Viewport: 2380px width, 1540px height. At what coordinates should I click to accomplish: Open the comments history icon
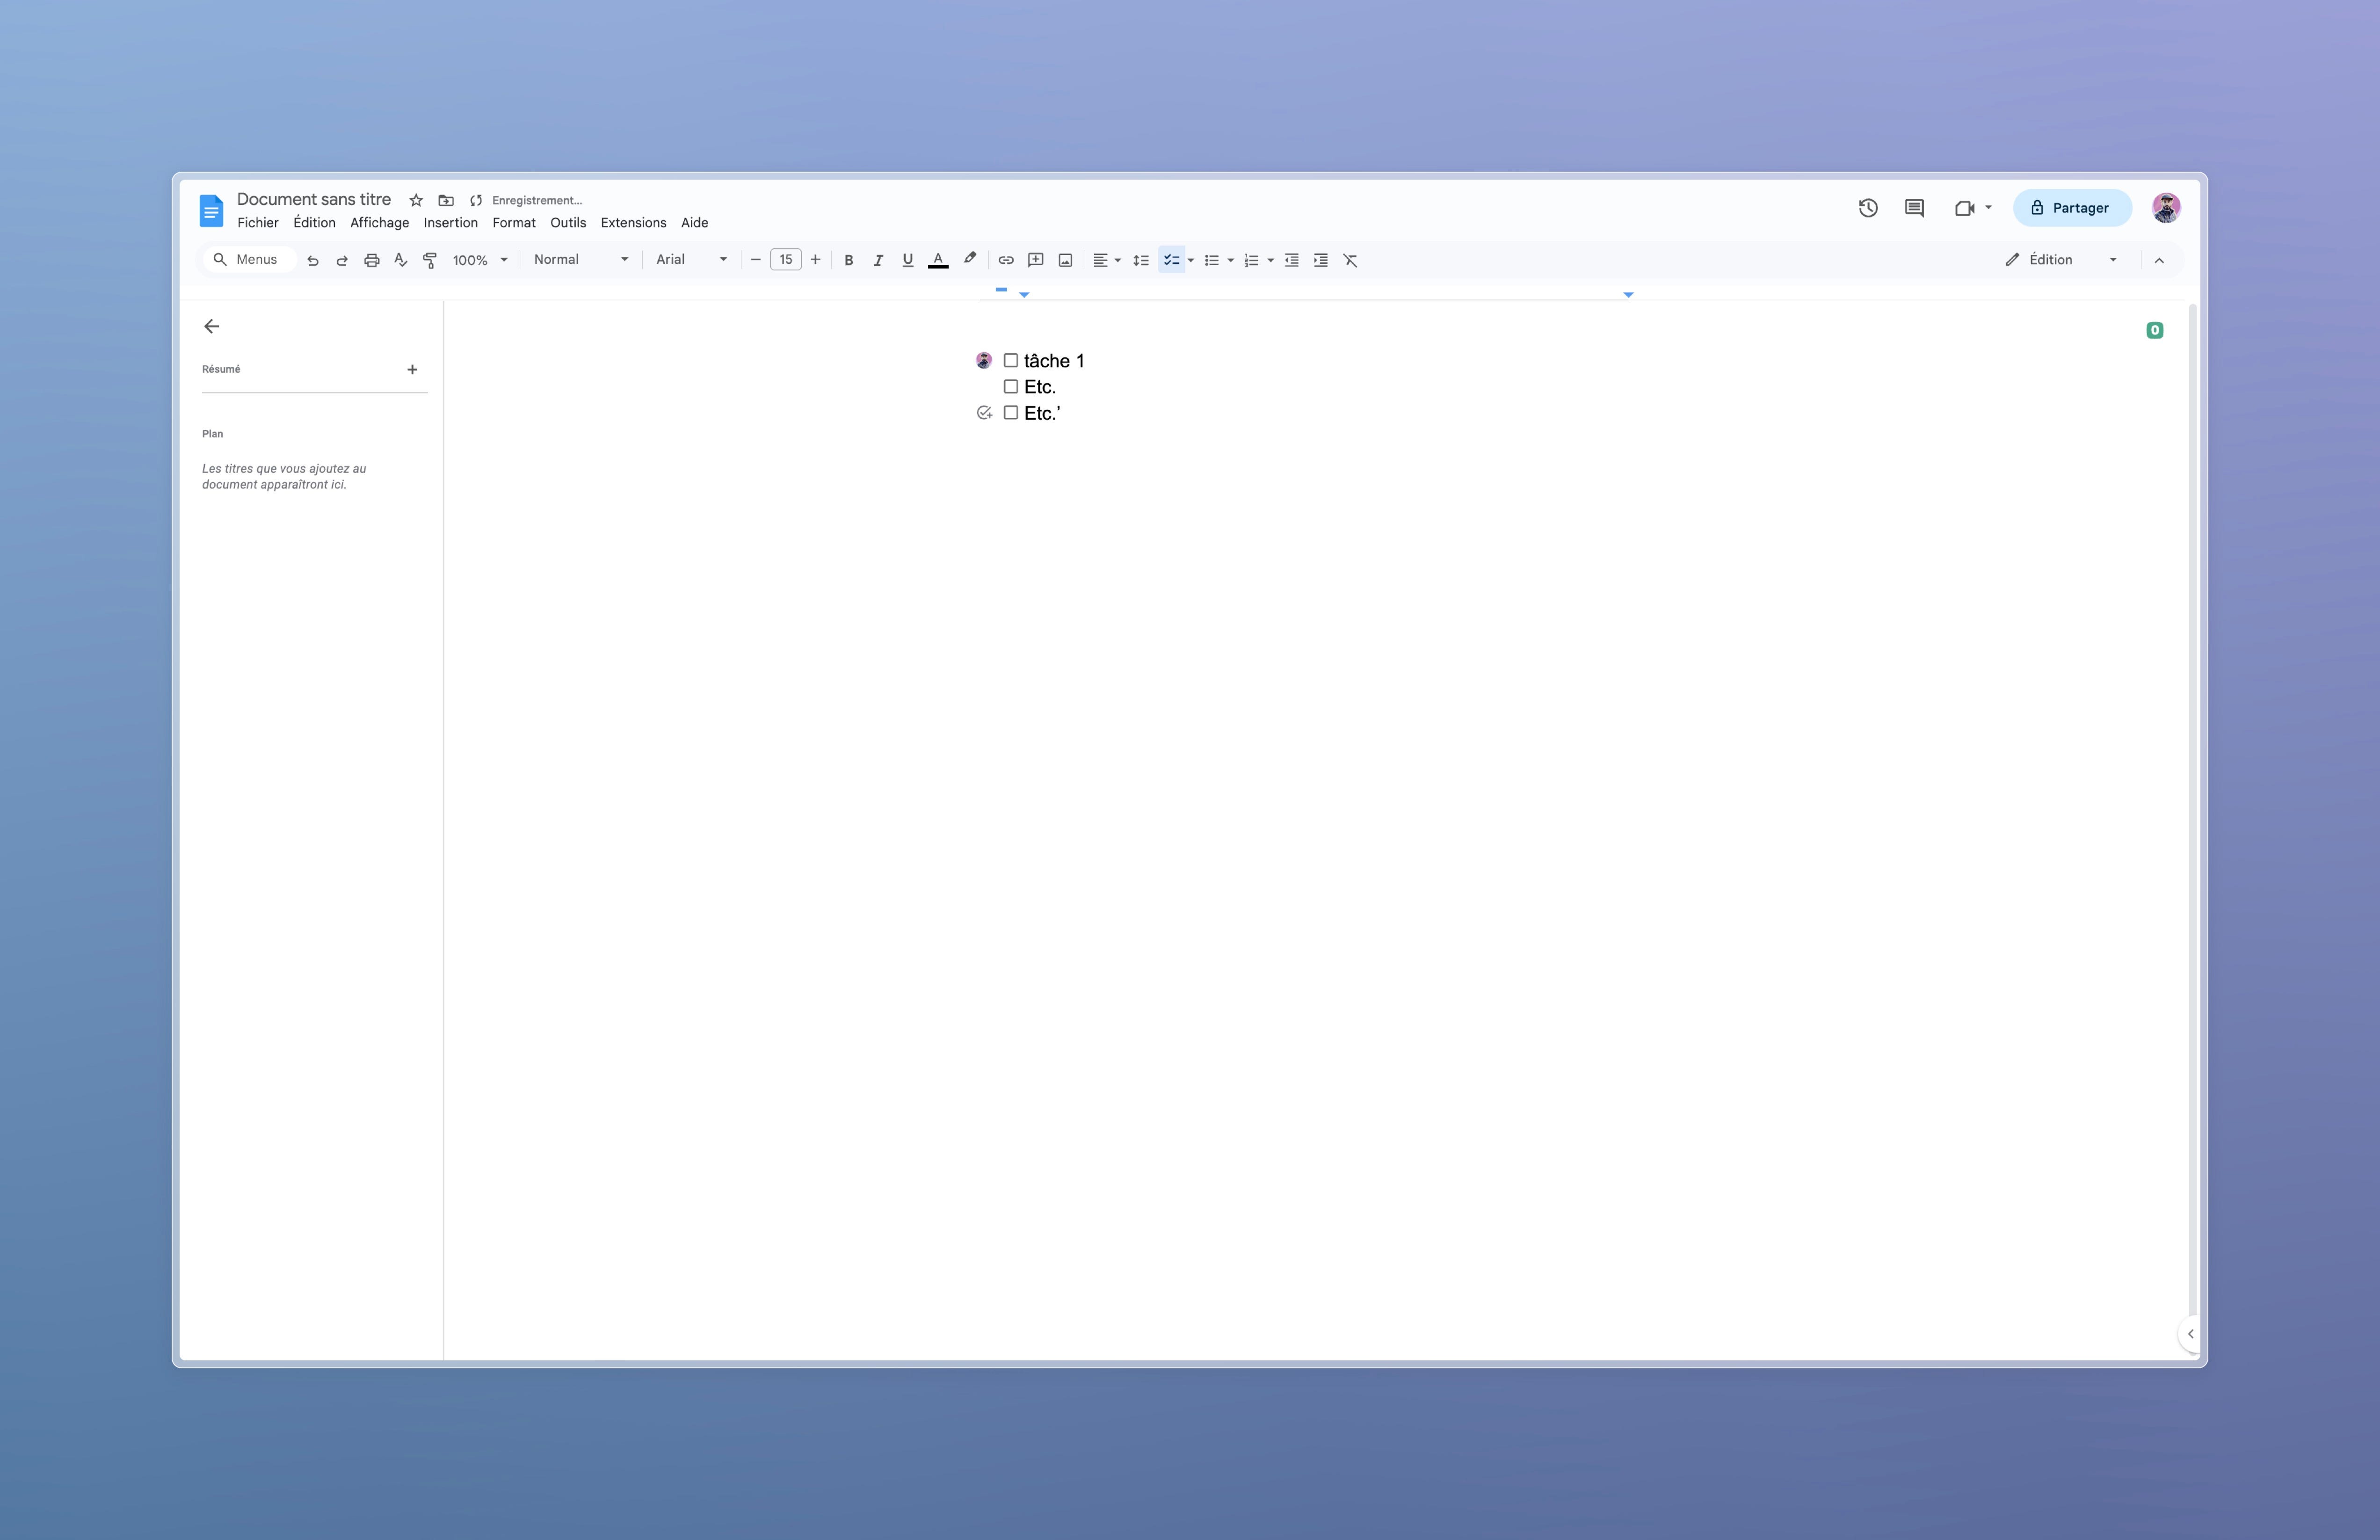pos(1914,208)
